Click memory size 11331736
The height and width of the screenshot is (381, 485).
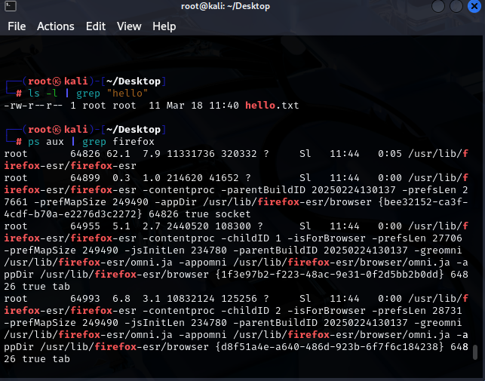[191, 154]
